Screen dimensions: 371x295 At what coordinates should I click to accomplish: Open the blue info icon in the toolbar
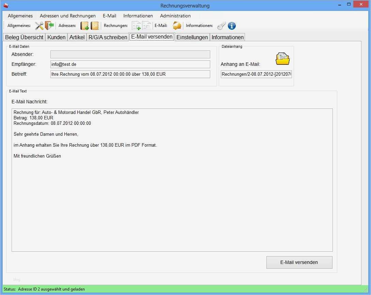232,26
